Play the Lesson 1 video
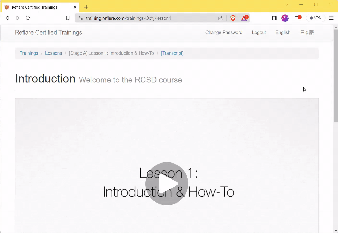The height and width of the screenshot is (233, 338). click(167, 184)
